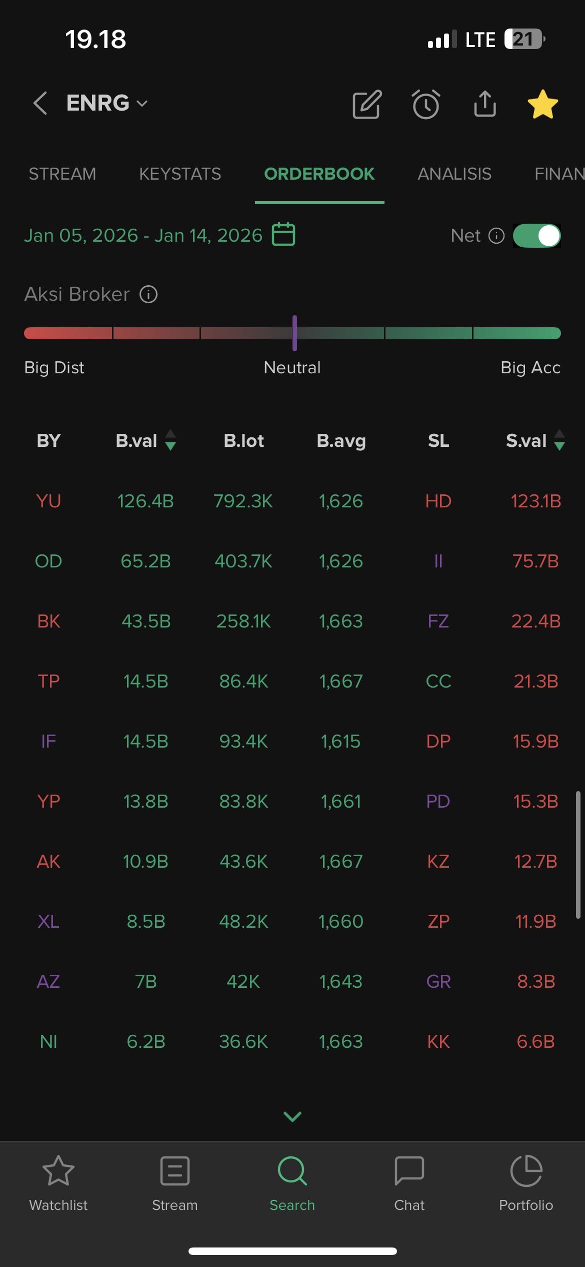Image resolution: width=585 pixels, height=1267 pixels.
Task: Open the Jan 05 - Jan 14 date range
Action: coord(143,235)
